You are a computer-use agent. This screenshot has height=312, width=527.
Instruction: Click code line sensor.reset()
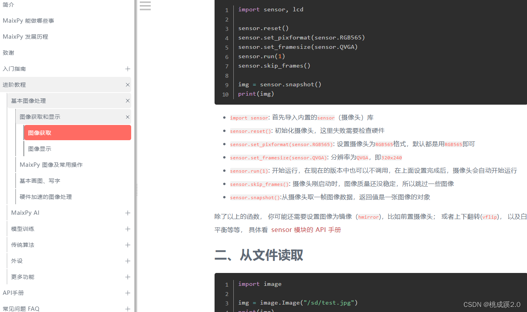(263, 28)
